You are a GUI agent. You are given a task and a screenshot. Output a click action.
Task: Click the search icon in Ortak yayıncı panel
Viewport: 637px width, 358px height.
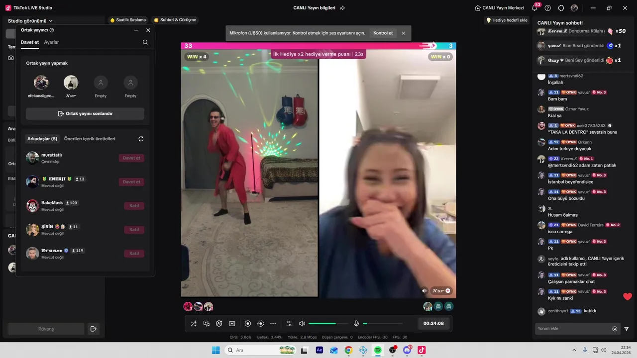[x=145, y=42]
